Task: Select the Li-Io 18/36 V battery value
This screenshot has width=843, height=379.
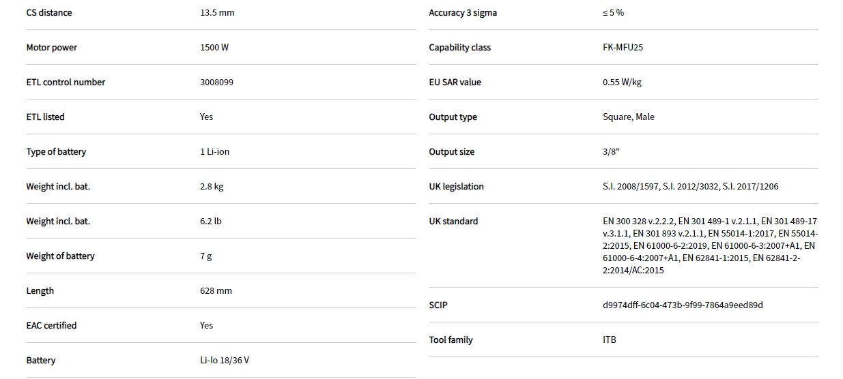Action: click(225, 361)
